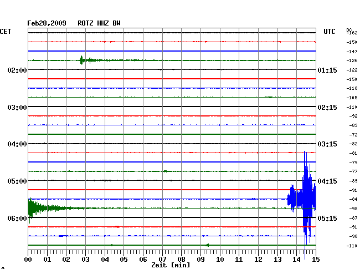Select DC offset value -77
Viewport: 360px width, 274px height.
coord(353,172)
